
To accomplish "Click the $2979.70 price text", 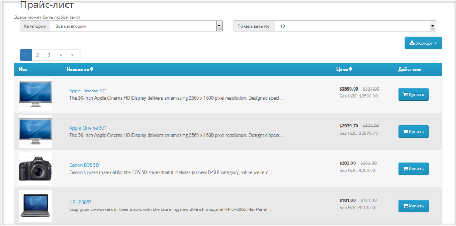I will tap(349, 126).
